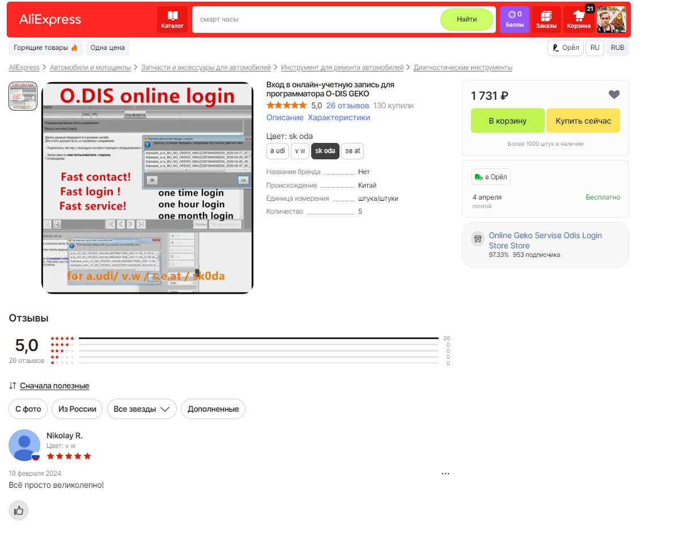Select color option a udi
Screen dimensions: 679x541
click(x=278, y=151)
